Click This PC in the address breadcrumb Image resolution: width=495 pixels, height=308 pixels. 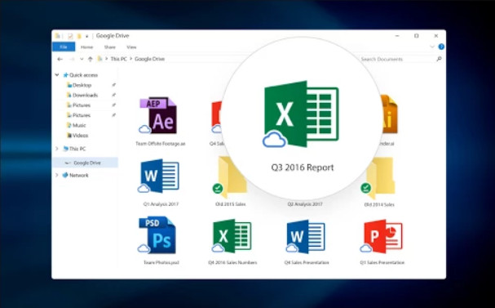click(119, 59)
